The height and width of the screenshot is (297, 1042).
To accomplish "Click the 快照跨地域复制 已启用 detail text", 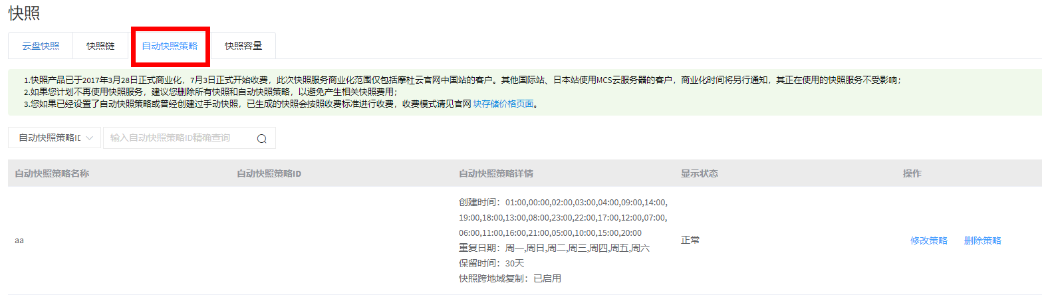I will [x=509, y=278].
